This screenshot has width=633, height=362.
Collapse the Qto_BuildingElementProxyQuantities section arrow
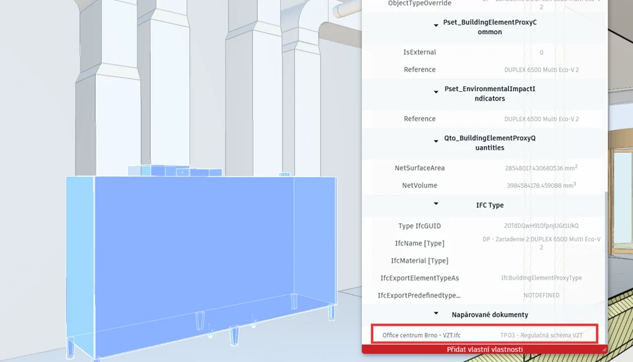click(x=436, y=141)
